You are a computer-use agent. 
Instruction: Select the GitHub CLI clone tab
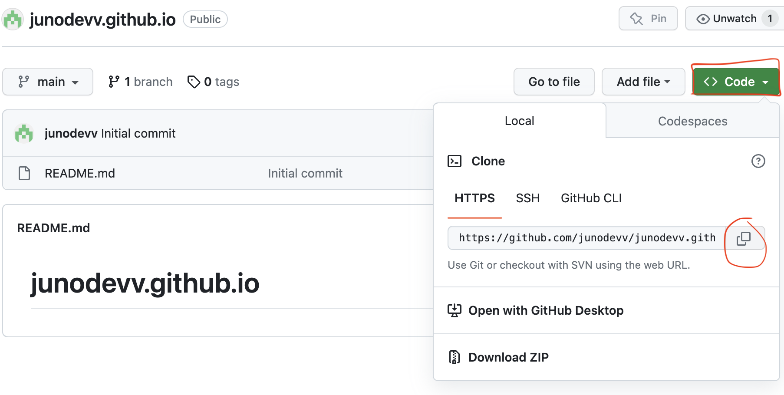(x=591, y=198)
